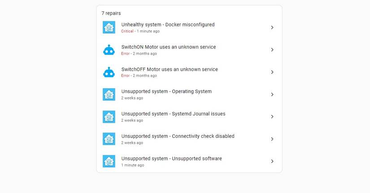Click the Home Assistant icon beside Docker misconfigured

(109, 27)
